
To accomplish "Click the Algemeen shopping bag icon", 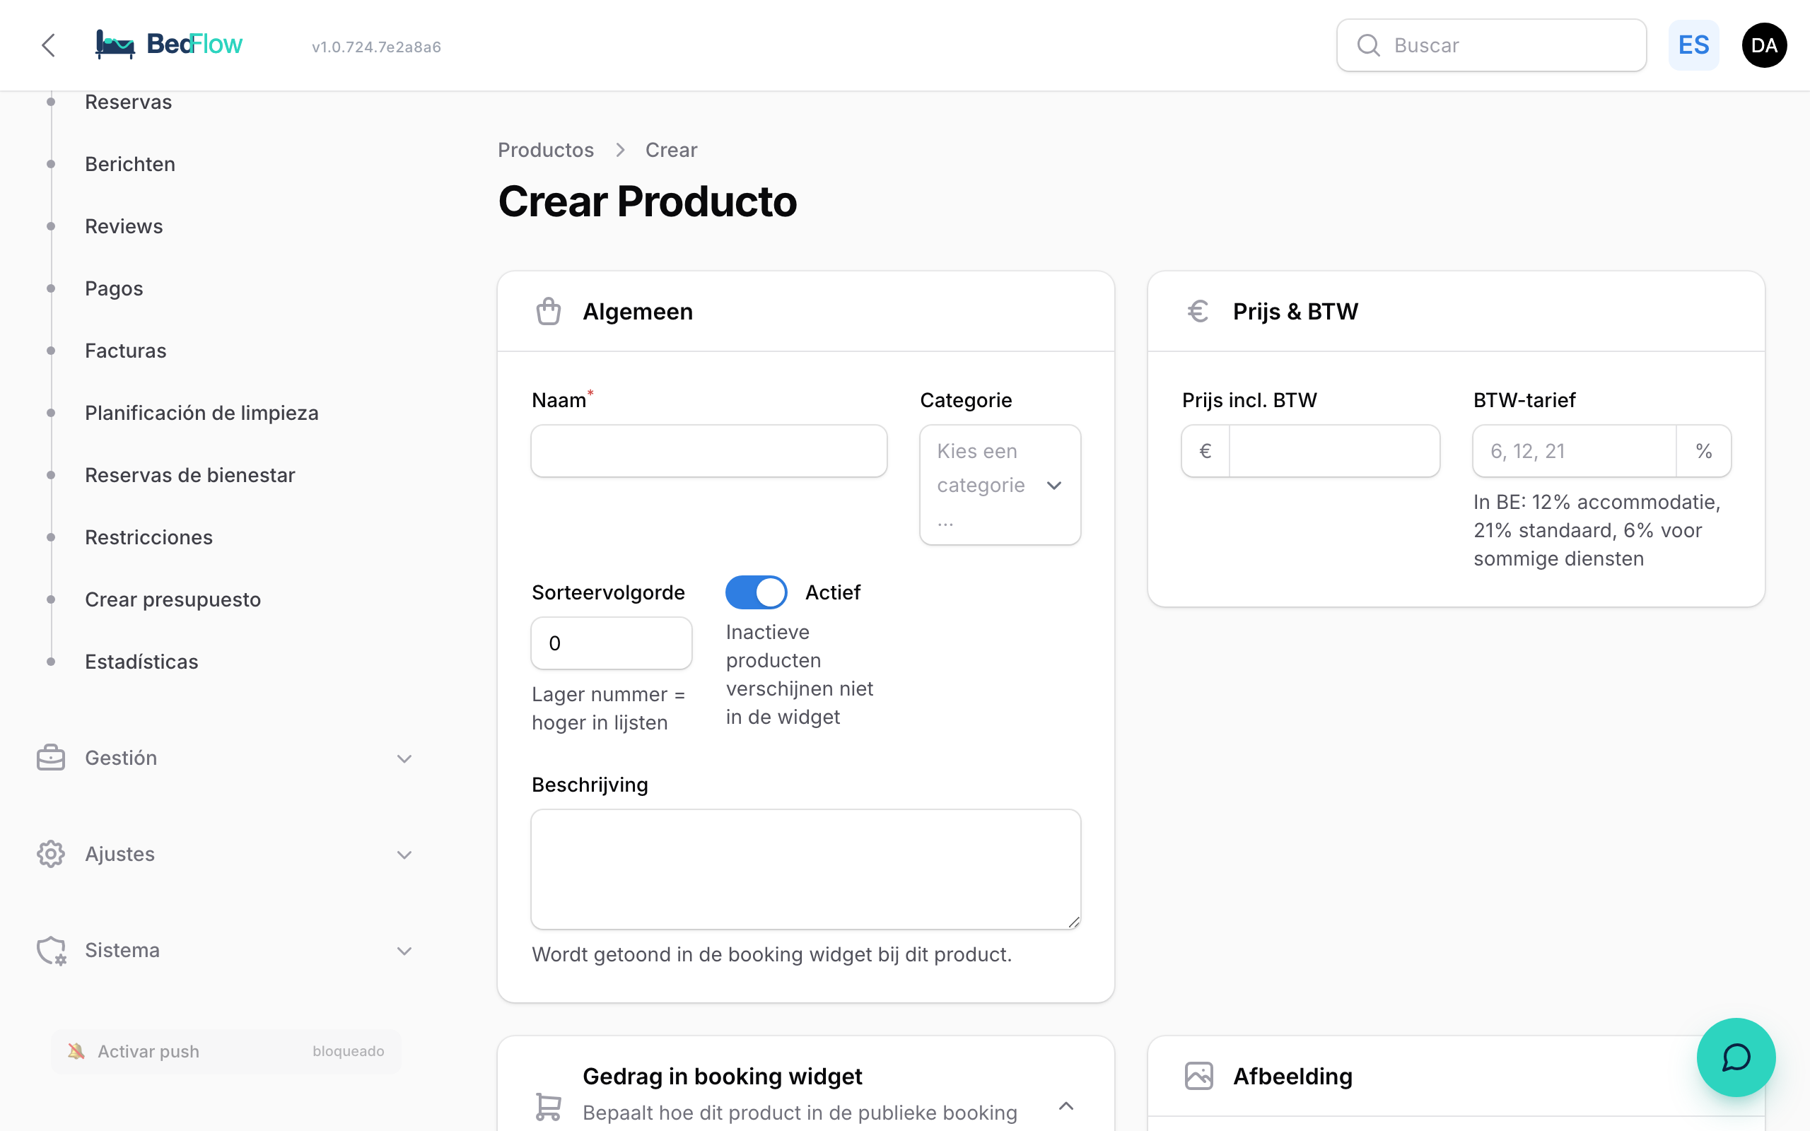I will click(548, 311).
